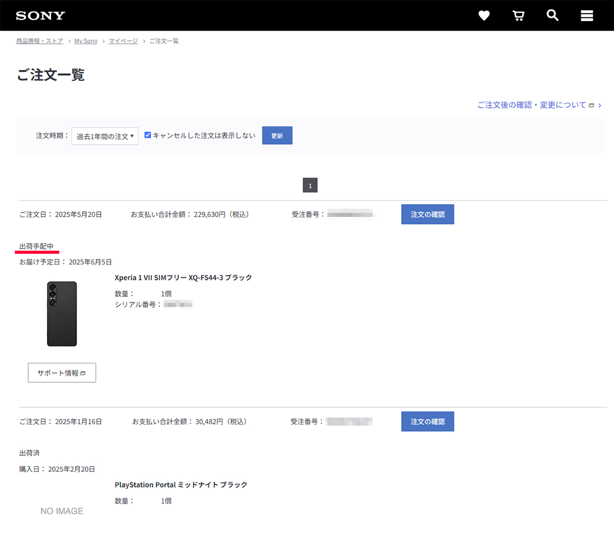
Task: Click 購入日 2025年2月20日 text
Action: 57,469
